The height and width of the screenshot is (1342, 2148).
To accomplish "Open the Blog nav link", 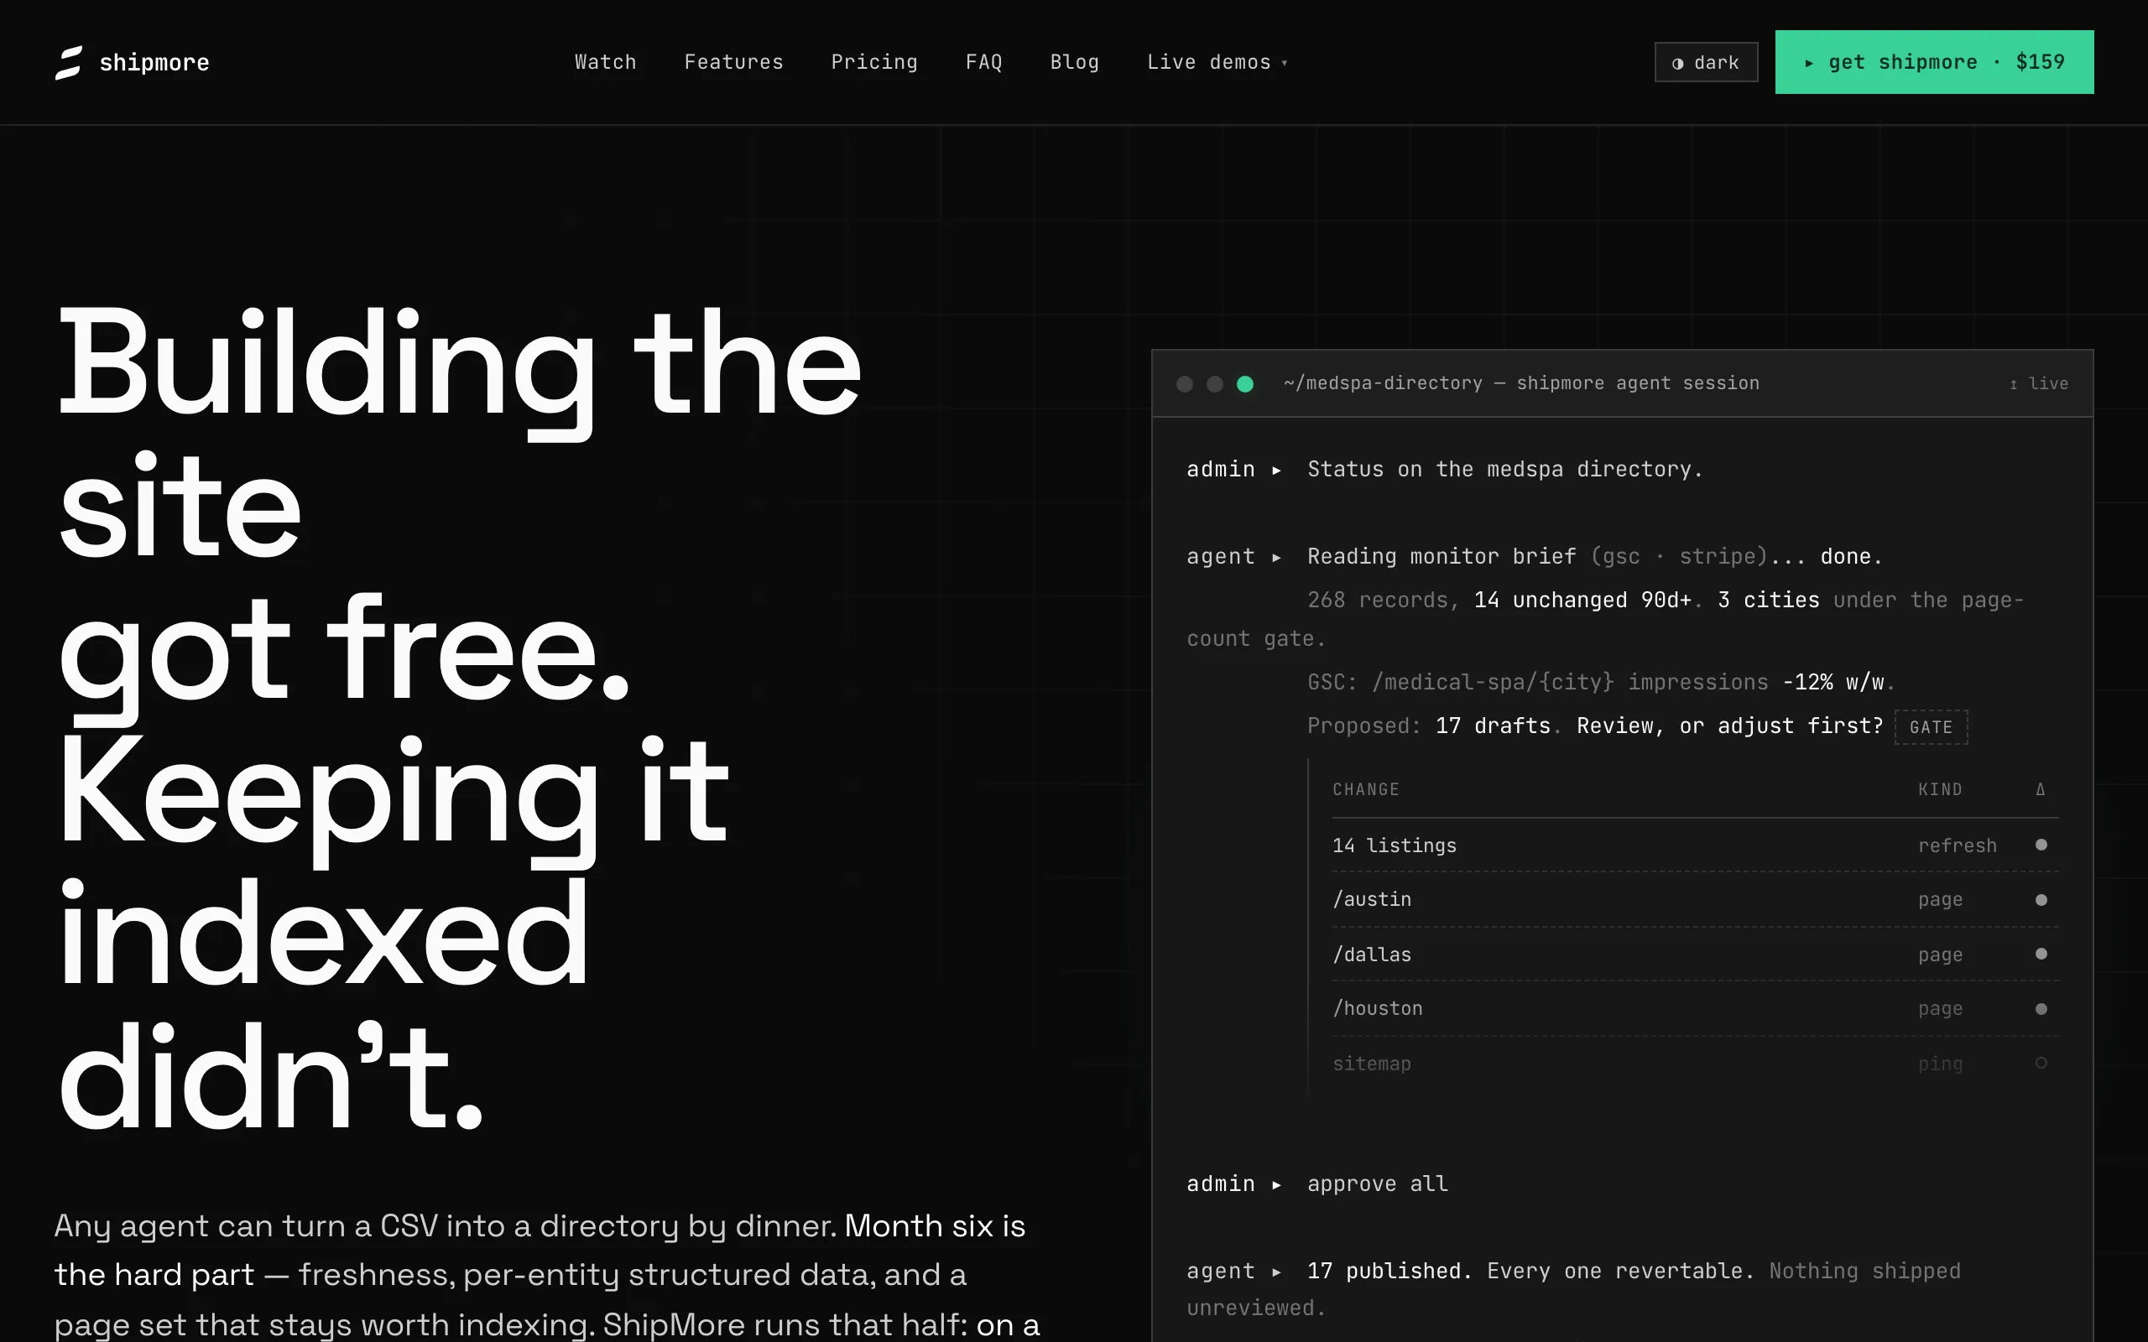I will click(1074, 62).
